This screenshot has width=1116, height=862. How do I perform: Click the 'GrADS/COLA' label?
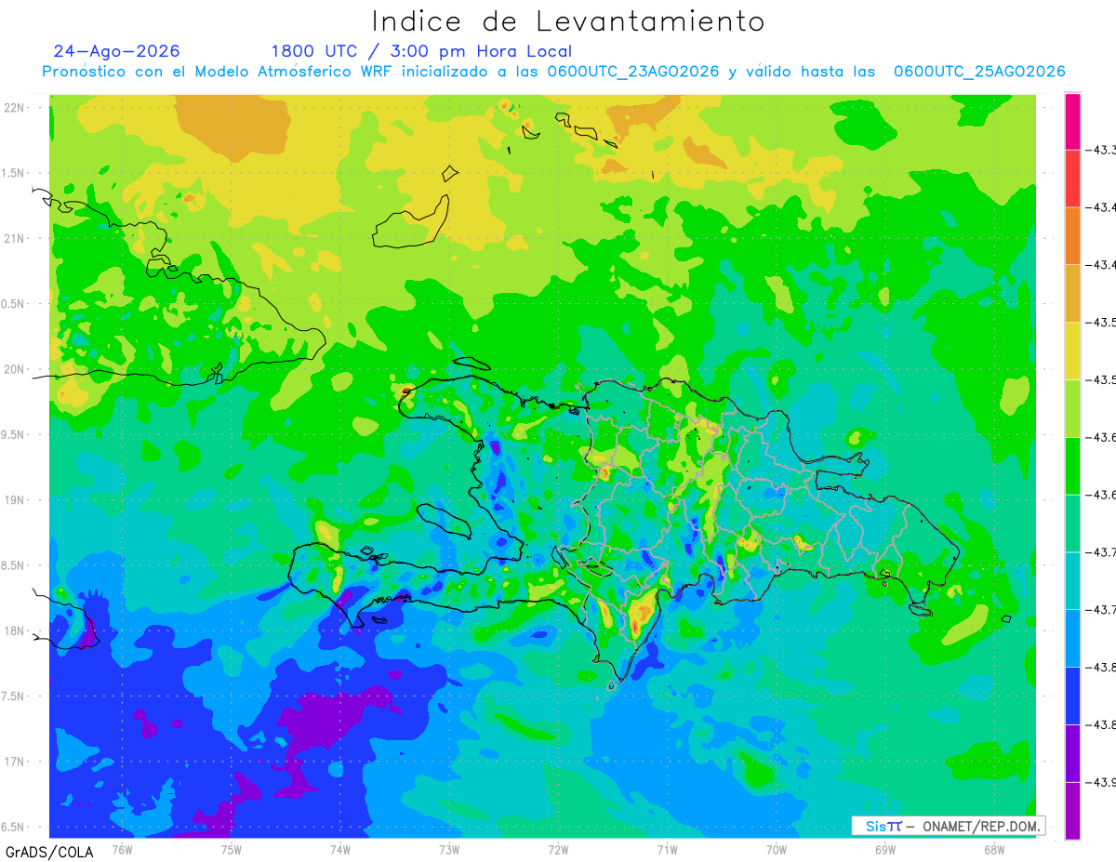tap(49, 852)
